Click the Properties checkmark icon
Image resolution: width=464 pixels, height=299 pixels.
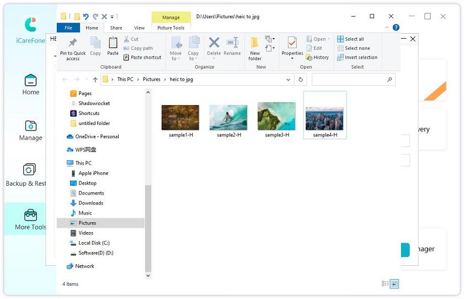[x=292, y=43]
